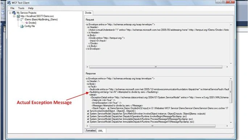Screen dimensions: 248x140
Task: Click the Divide() operation icon
Action: coord(26,23)
